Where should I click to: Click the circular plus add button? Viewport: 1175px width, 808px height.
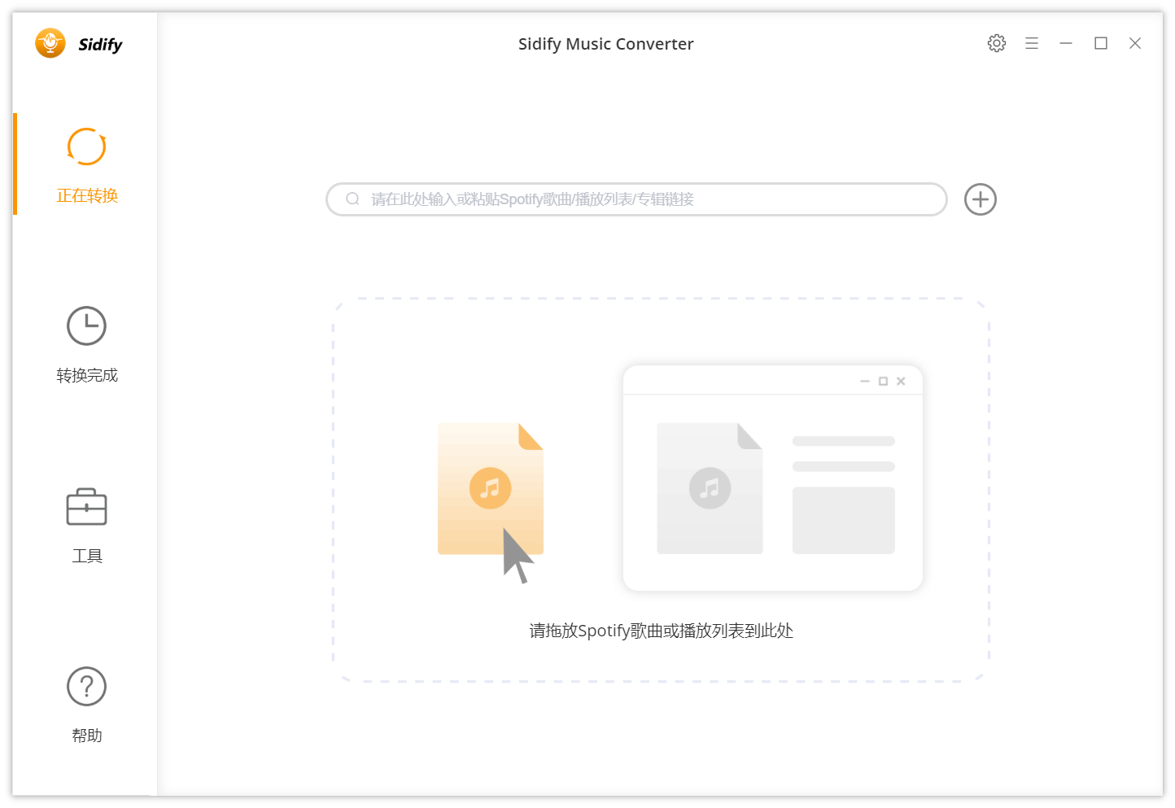click(980, 199)
